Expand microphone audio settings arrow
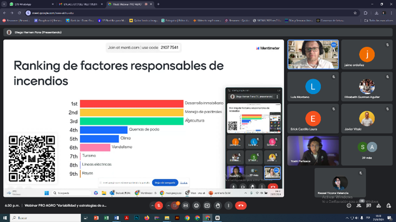This screenshot has height=222, width=396. tap(152, 205)
